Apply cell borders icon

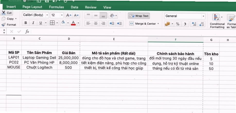click(52, 23)
